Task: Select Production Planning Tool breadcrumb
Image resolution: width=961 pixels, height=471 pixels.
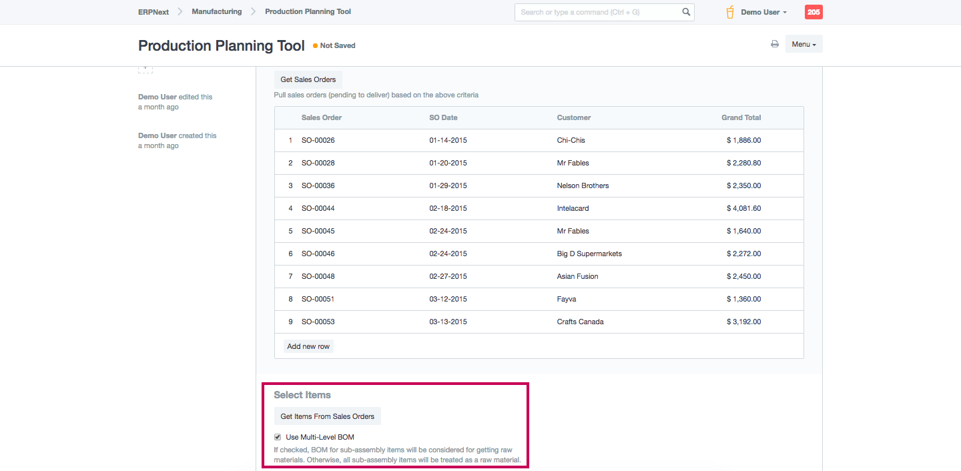Action: tap(308, 11)
